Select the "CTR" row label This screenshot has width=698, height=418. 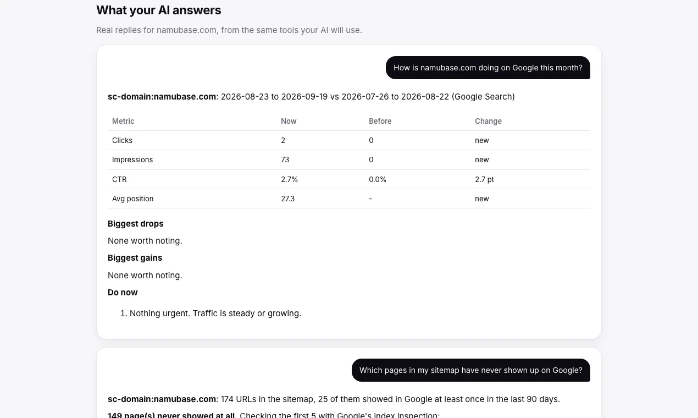(119, 179)
